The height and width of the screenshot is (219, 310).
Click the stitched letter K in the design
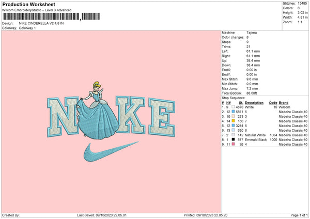coord(131,115)
